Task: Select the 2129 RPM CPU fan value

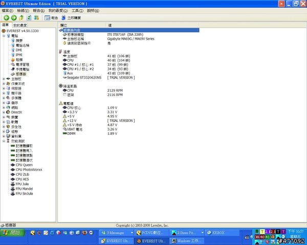Action: (115, 90)
